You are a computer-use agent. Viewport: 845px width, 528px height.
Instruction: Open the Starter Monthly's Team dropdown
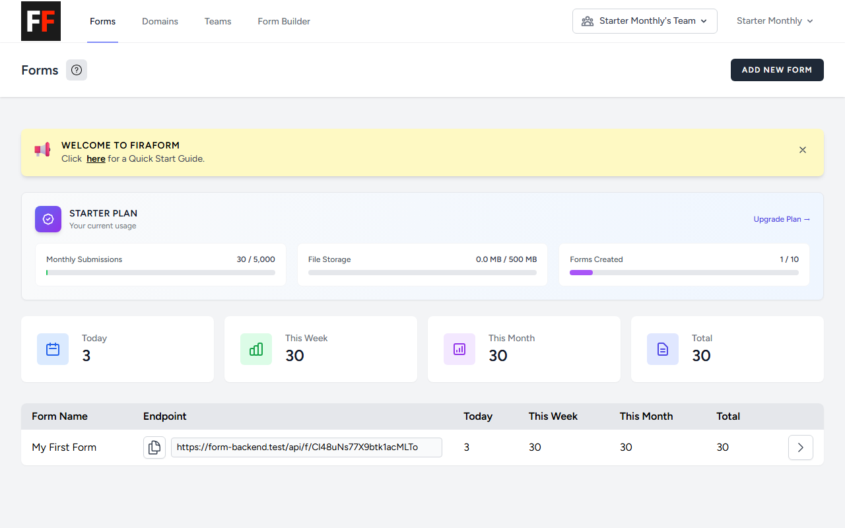(x=645, y=21)
